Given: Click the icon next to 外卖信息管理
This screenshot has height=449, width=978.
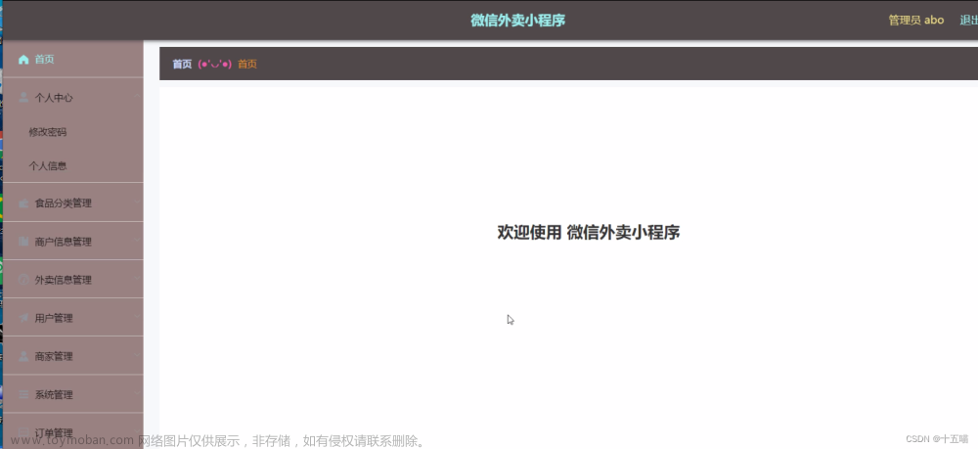Looking at the screenshot, I should [x=23, y=280].
